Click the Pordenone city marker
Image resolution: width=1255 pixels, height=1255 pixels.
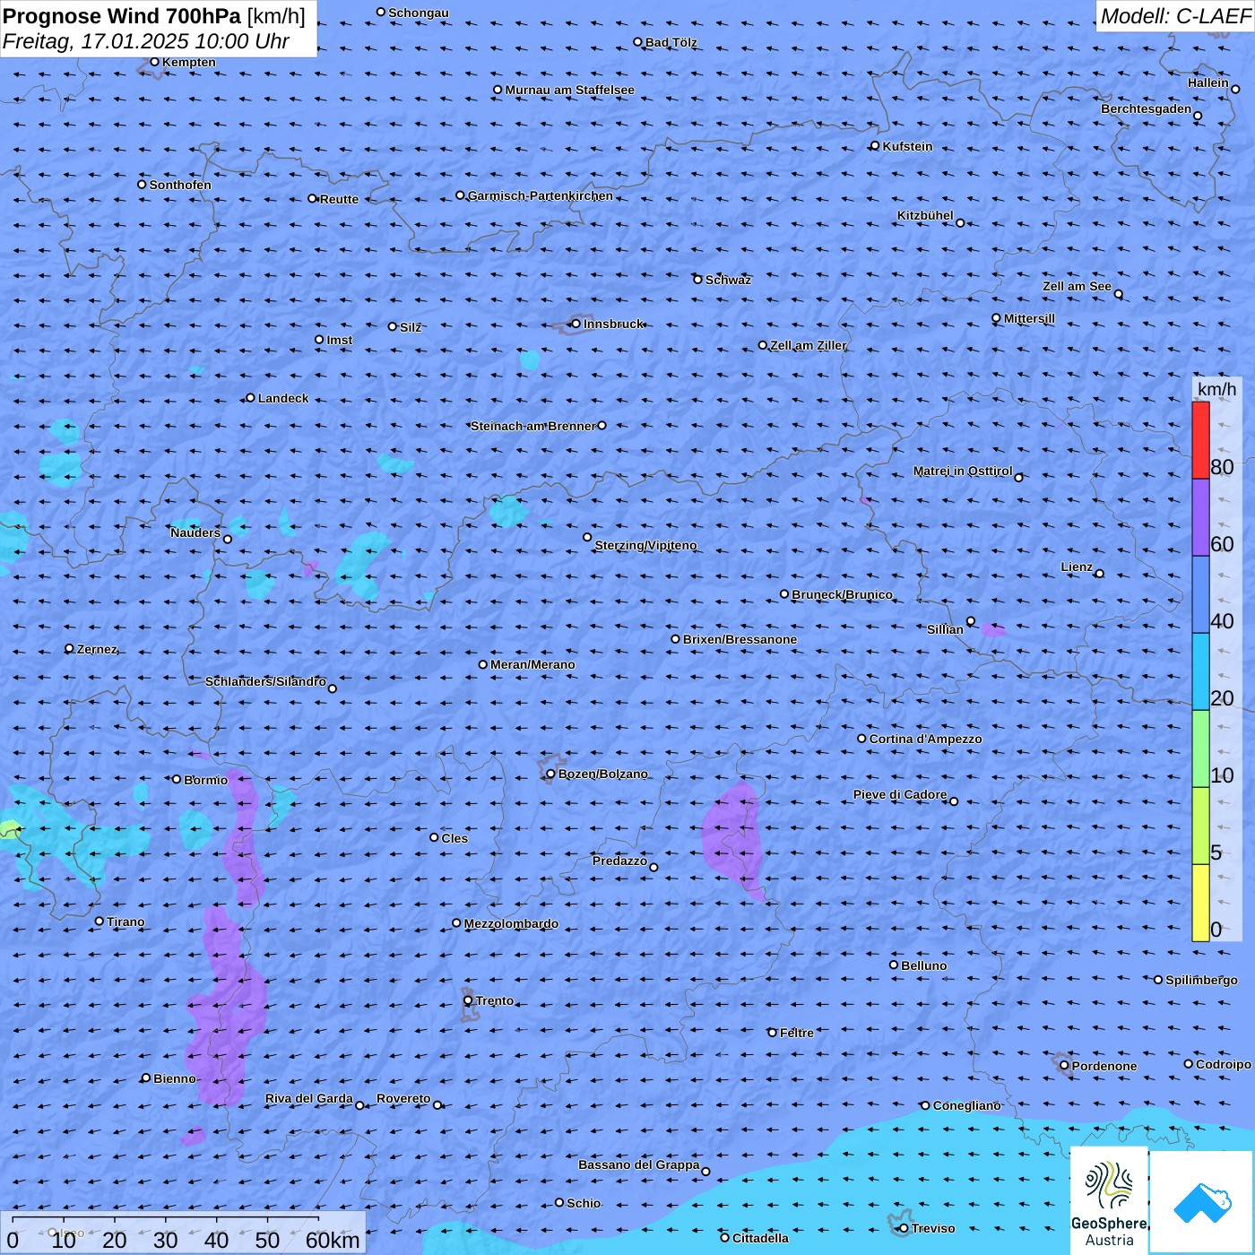[1064, 1066]
